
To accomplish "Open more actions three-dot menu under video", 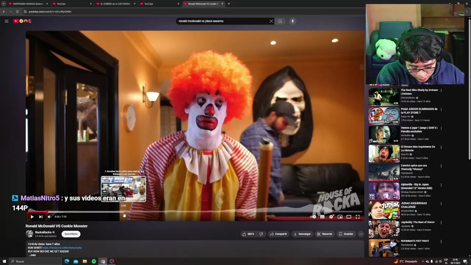I will [x=361, y=234].
